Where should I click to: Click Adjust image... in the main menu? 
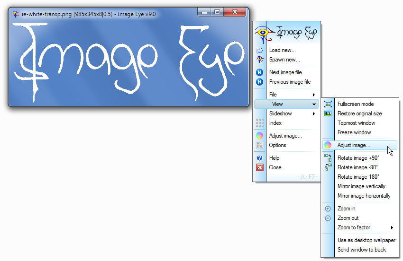[x=285, y=136]
